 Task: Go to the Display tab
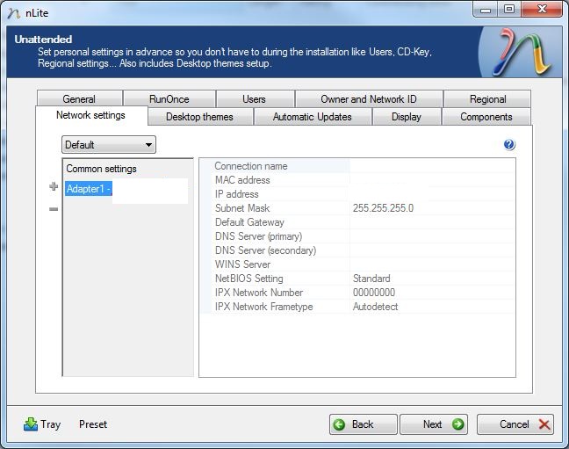[407, 117]
